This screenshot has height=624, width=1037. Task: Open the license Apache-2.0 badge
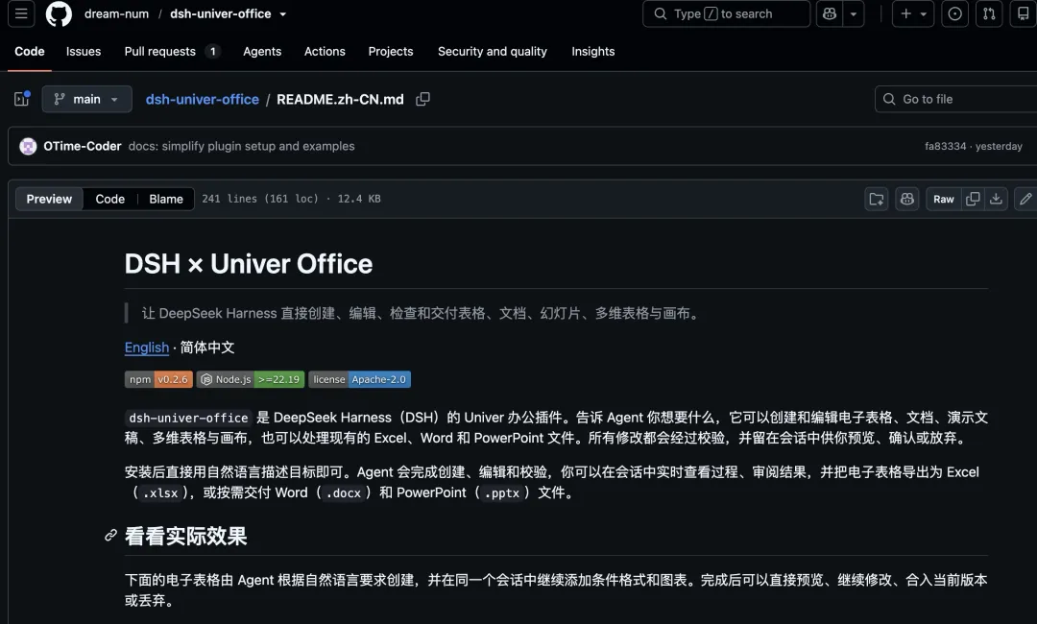click(x=360, y=379)
